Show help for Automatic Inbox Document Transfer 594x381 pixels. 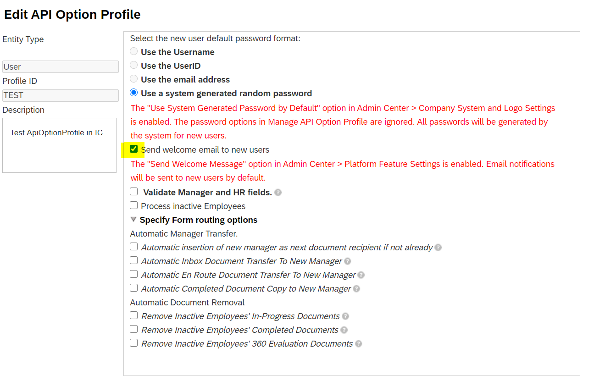tap(348, 261)
